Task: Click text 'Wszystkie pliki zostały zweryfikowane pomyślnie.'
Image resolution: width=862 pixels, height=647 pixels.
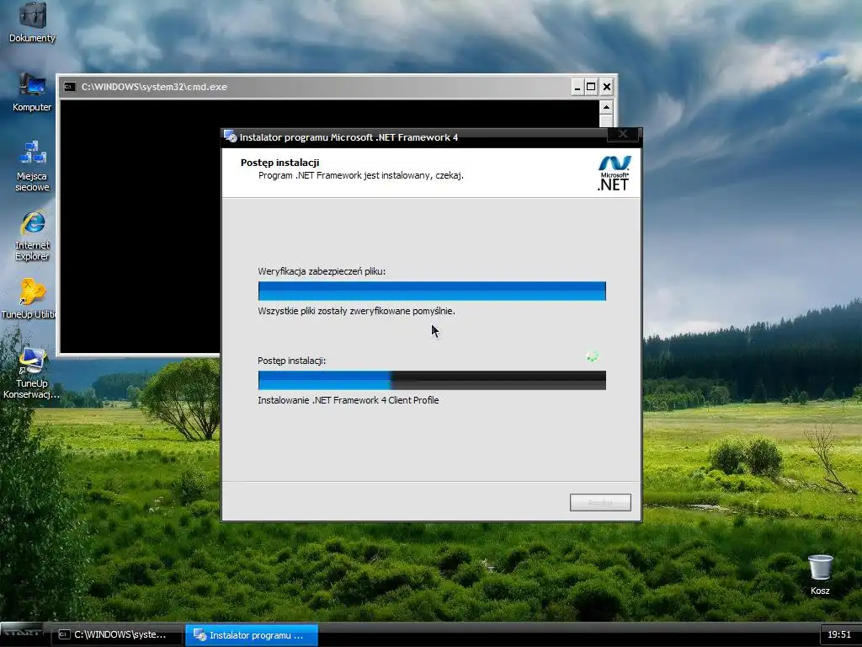Action: tap(356, 312)
